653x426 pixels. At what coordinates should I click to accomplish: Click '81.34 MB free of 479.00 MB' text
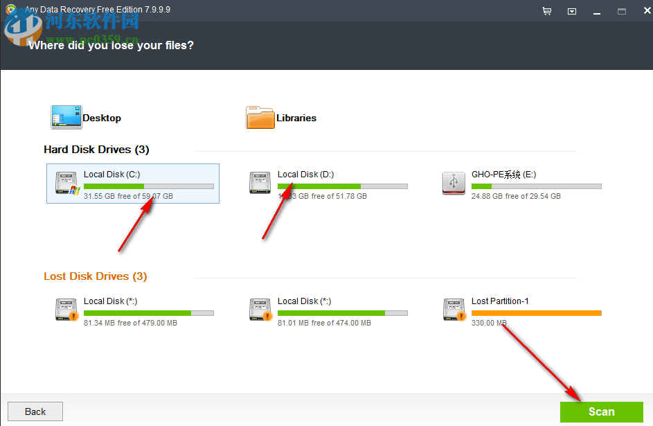pos(130,323)
